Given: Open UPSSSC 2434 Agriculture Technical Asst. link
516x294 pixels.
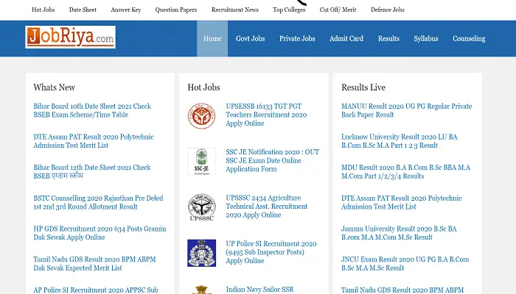Looking at the screenshot, I should [x=267, y=206].
